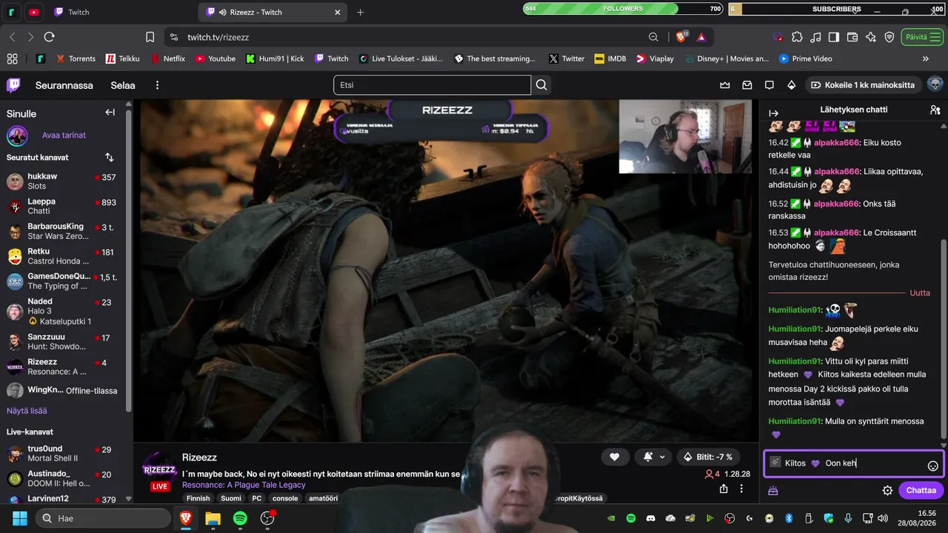This screenshot has width=948, height=533.
Task: Open the Twitch whispers speech bubble icon
Action: 770,85
